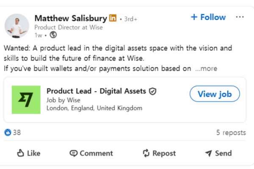This screenshot has height=169, width=254.
Task: Follow Matthew Salisbury
Action: (x=208, y=17)
